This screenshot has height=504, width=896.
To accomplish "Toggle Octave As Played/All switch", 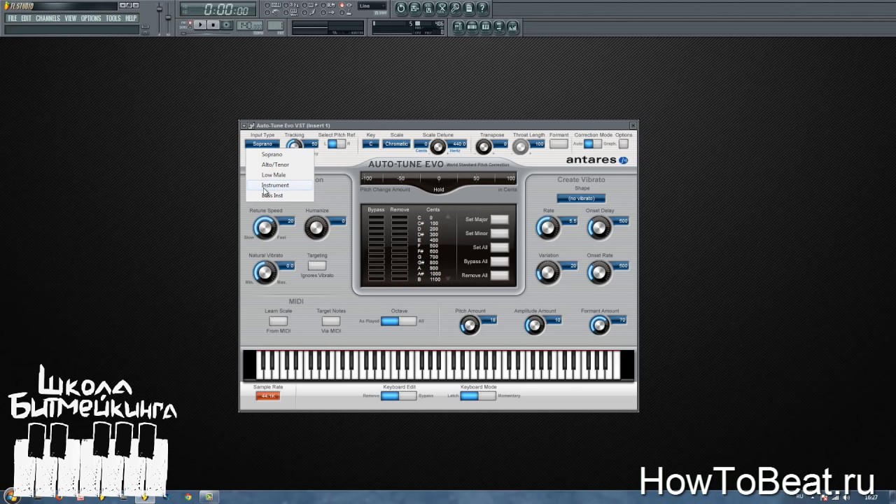I will point(398,321).
